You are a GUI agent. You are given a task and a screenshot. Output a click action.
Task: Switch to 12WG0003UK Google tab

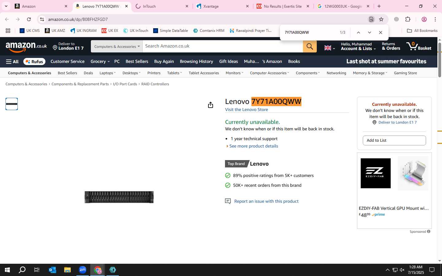343,6
